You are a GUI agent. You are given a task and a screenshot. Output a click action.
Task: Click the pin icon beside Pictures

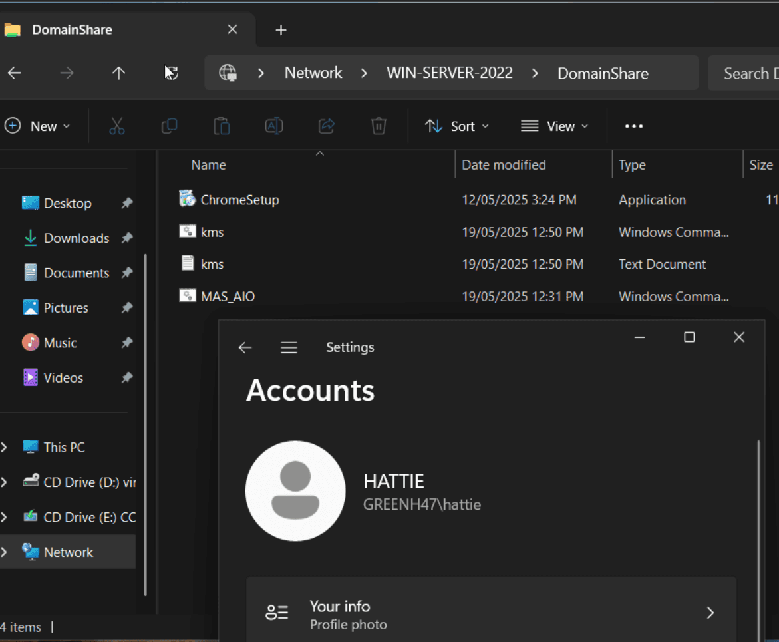click(x=127, y=307)
